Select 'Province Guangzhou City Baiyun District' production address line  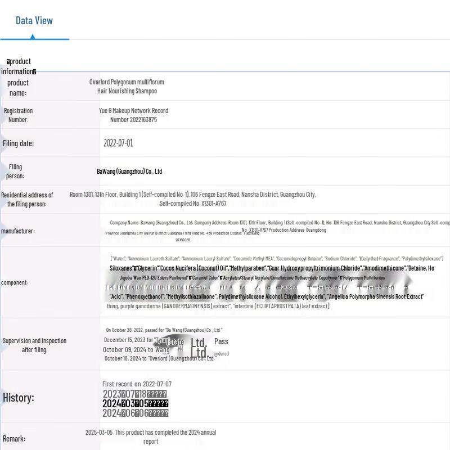pos(182,233)
